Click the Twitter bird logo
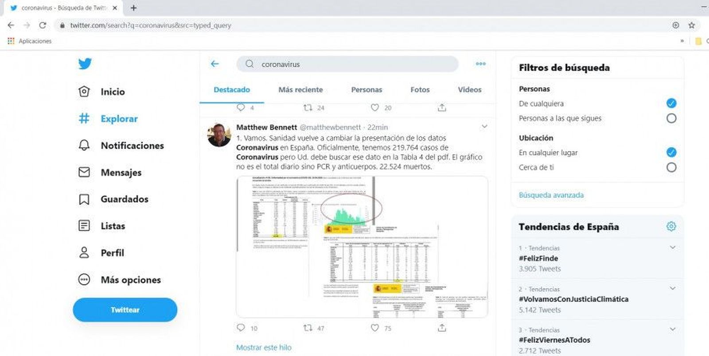Viewport: 709px width, 356px height. coord(85,64)
